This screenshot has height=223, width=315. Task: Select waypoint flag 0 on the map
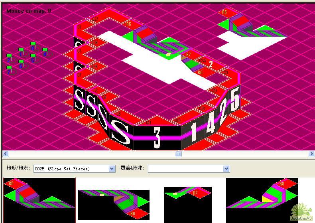[x=33, y=46]
